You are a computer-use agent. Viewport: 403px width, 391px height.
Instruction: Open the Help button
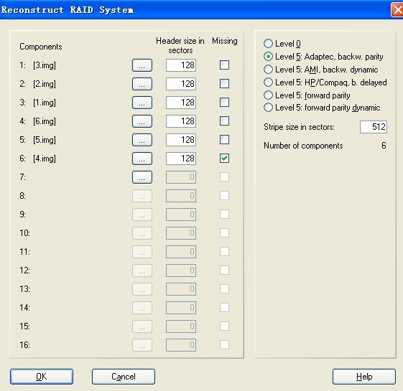[364, 377]
